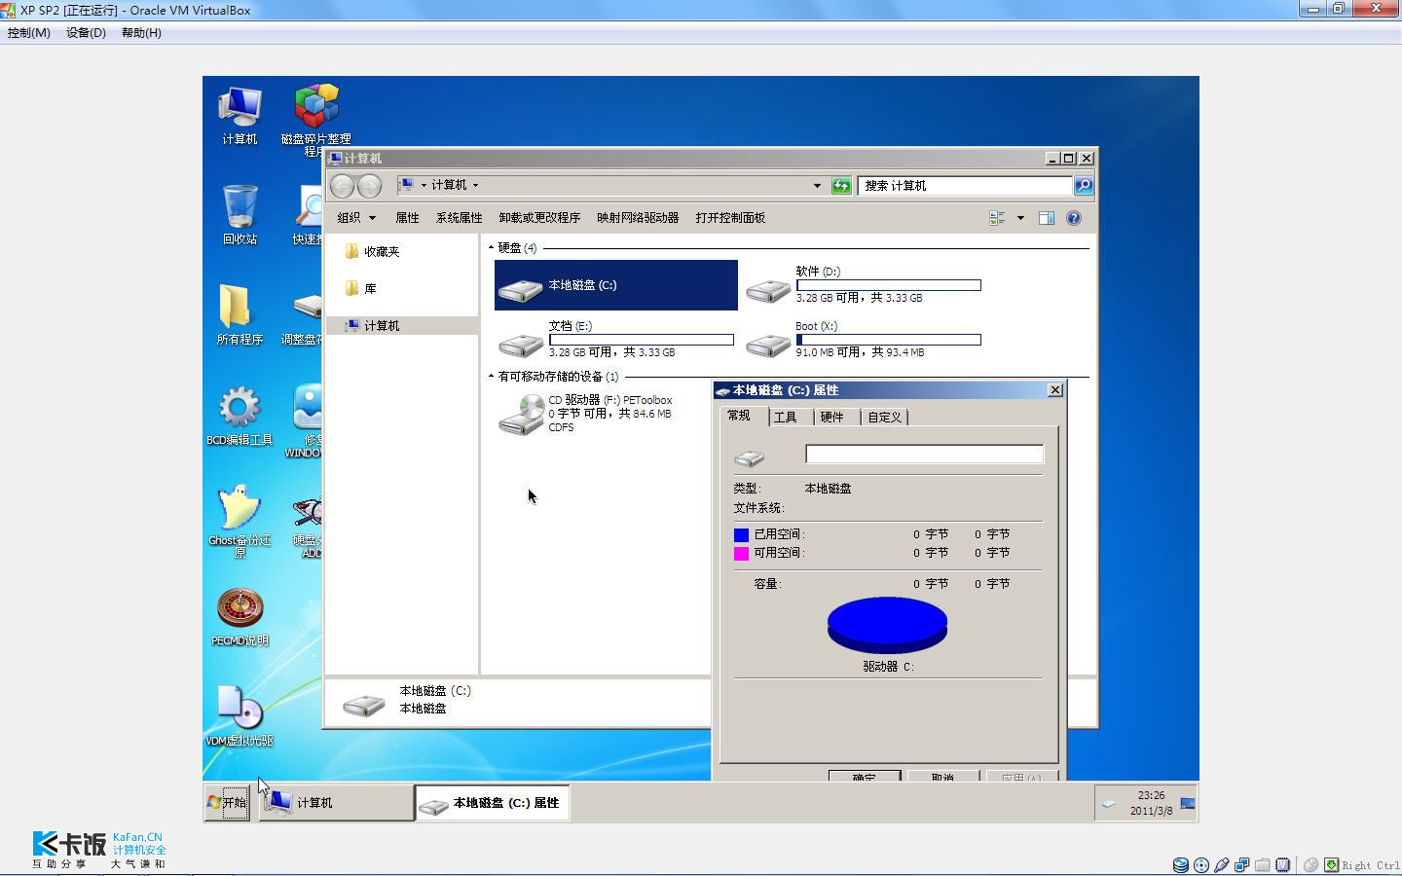Viewport: 1402px width, 876px height.
Task: Click 属性 in explorer toolbar
Action: coord(407,218)
